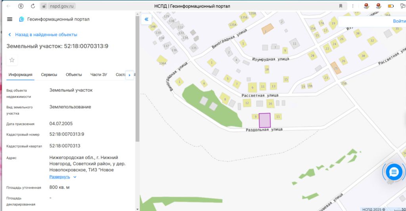
Task: Open the Объекты tab
Action: pos(74,75)
